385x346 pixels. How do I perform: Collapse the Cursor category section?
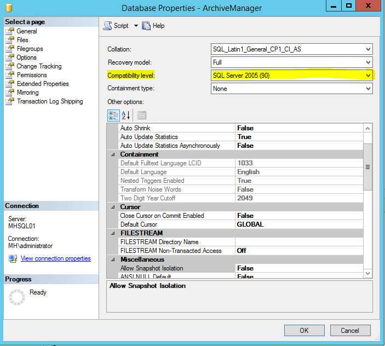pyautogui.click(x=112, y=207)
